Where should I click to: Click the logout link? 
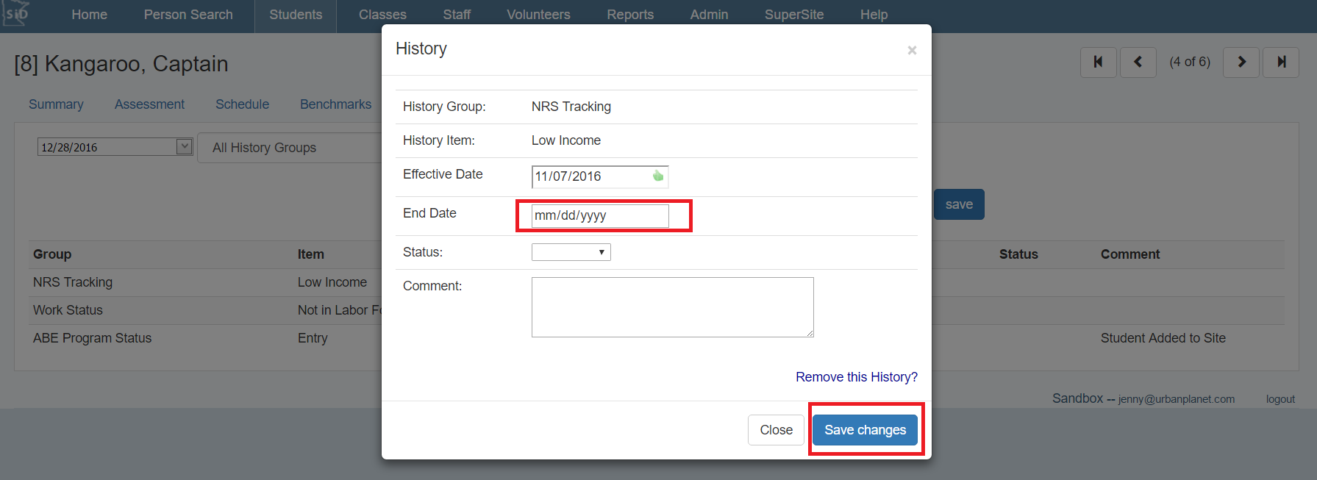[x=1279, y=399]
